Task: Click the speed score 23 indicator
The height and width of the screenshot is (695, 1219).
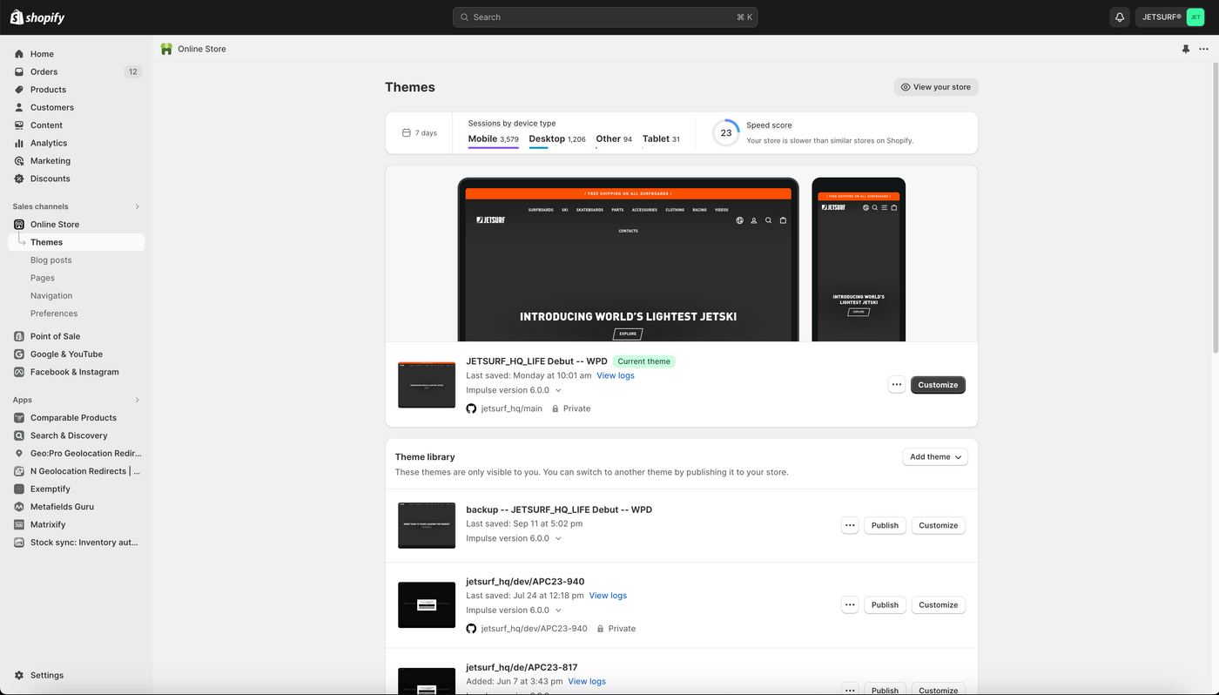Action: (x=726, y=133)
